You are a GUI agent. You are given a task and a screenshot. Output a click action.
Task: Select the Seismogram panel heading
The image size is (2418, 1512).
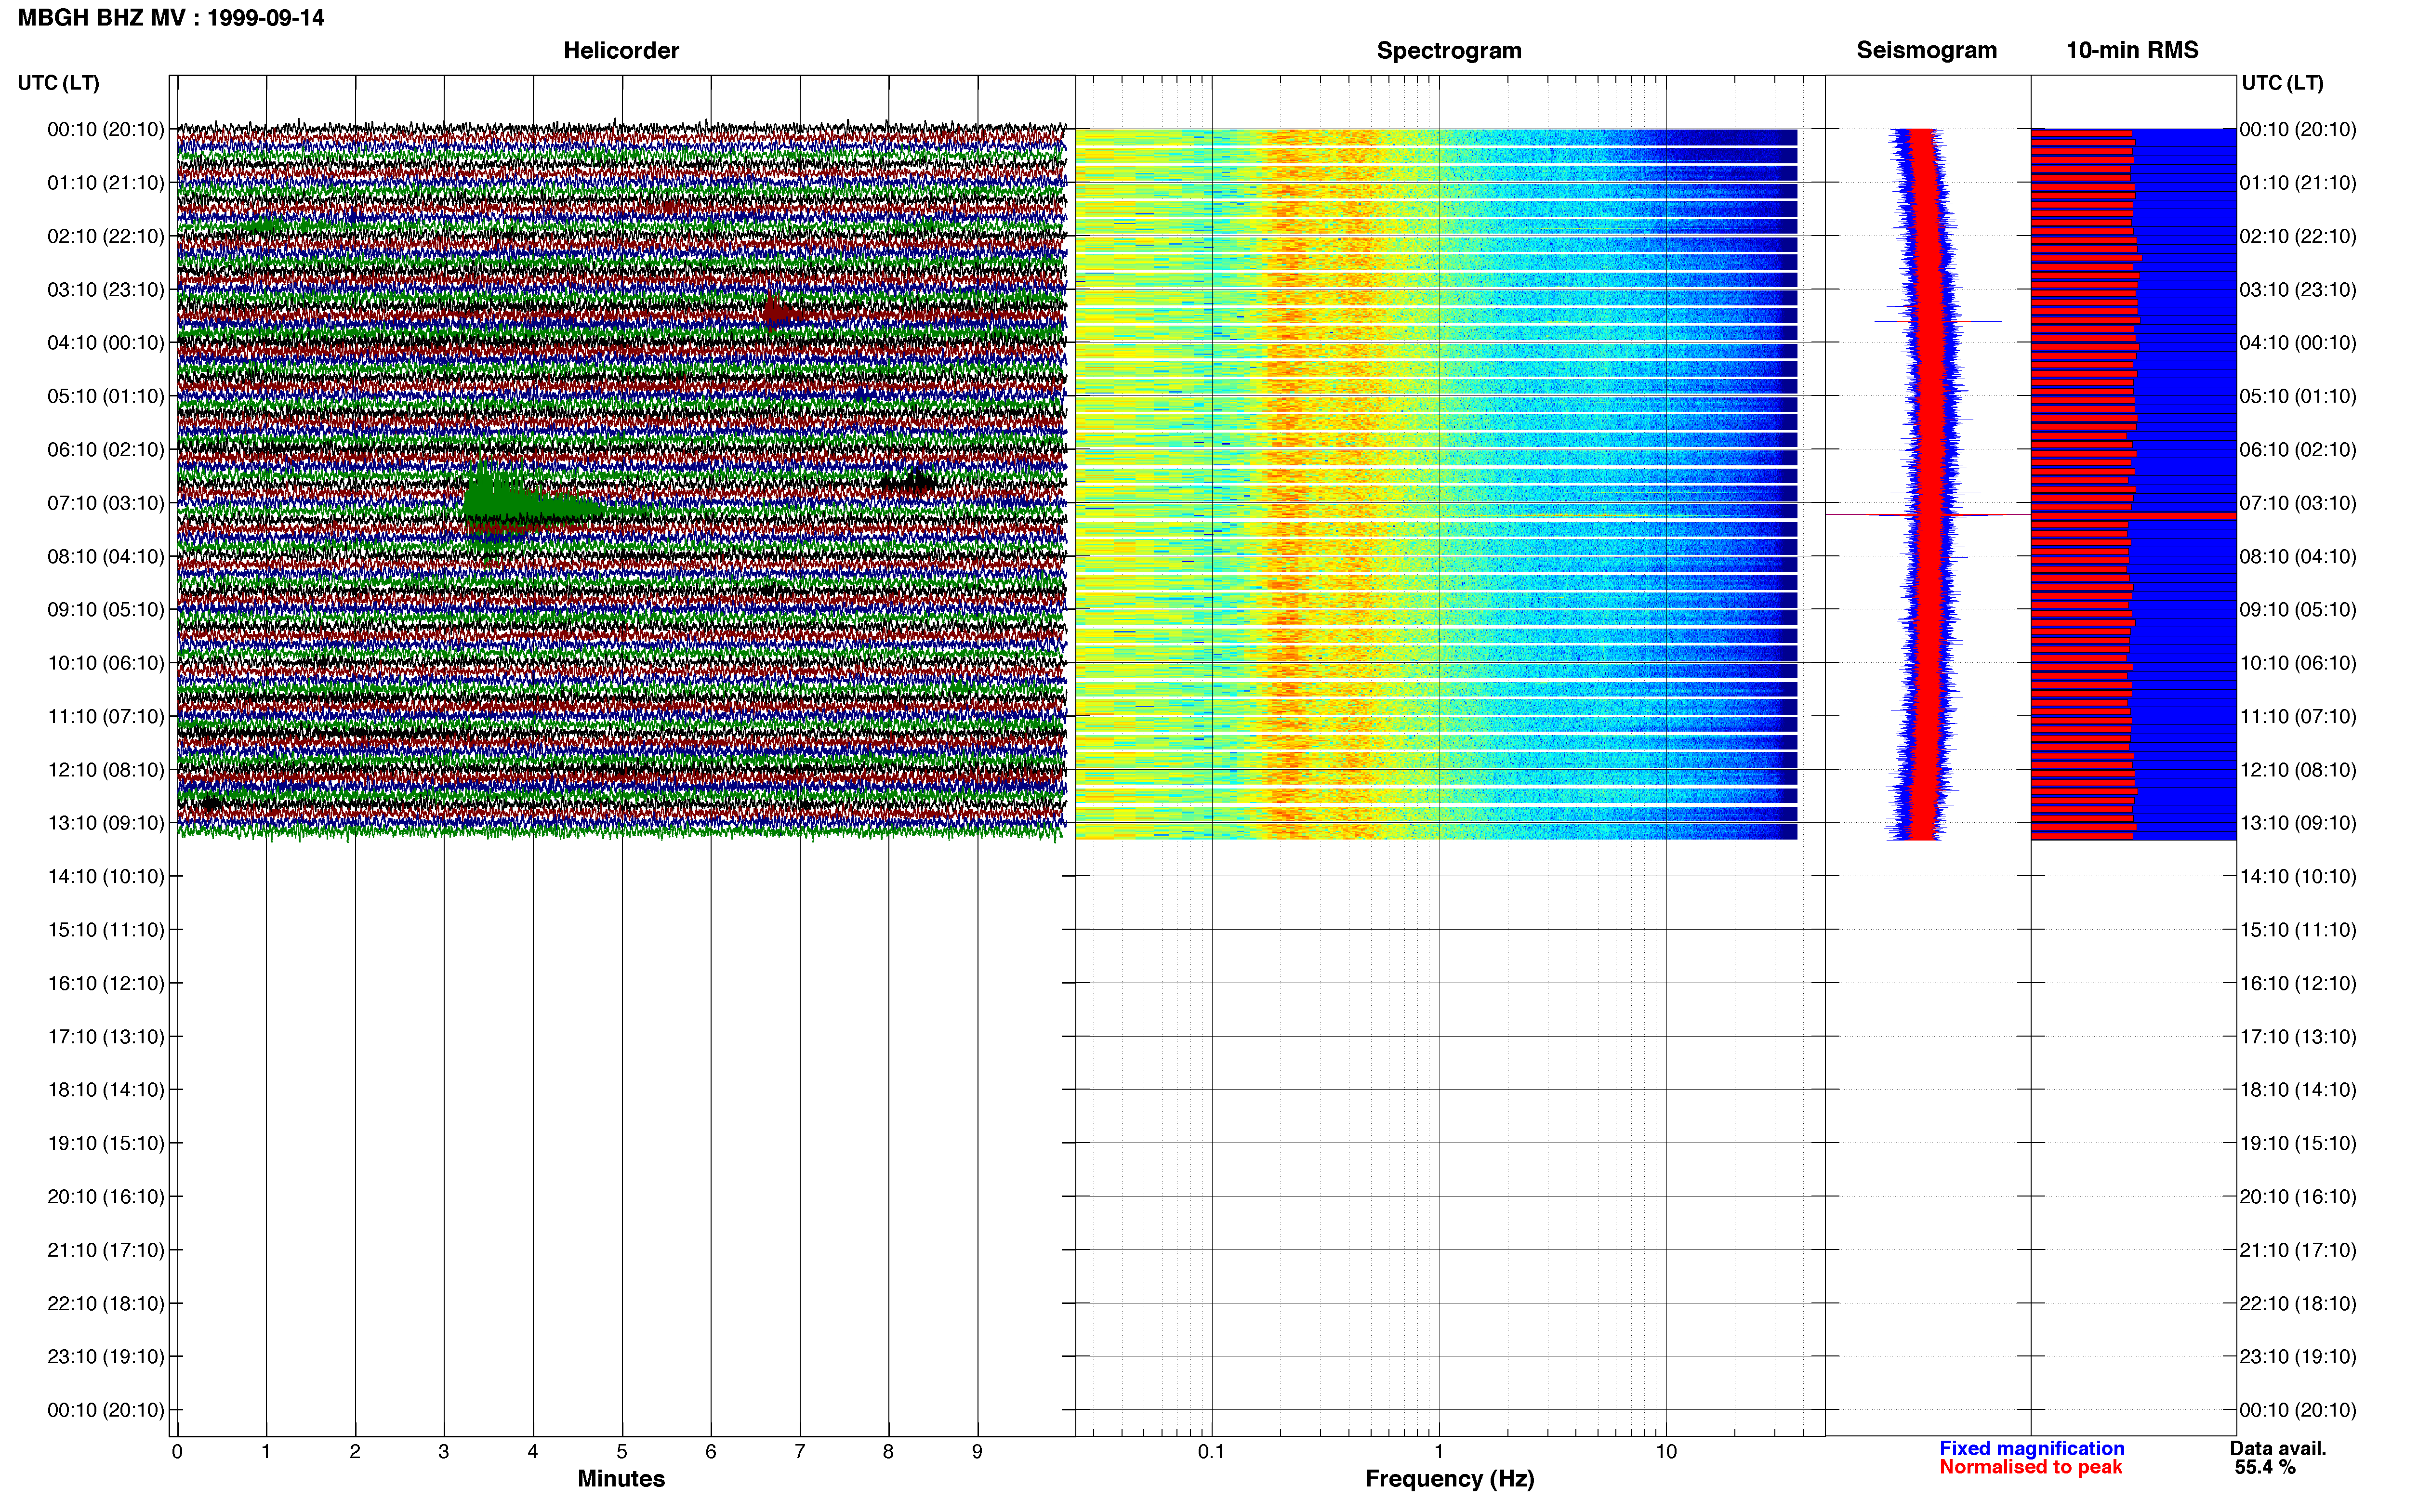pos(1926,50)
